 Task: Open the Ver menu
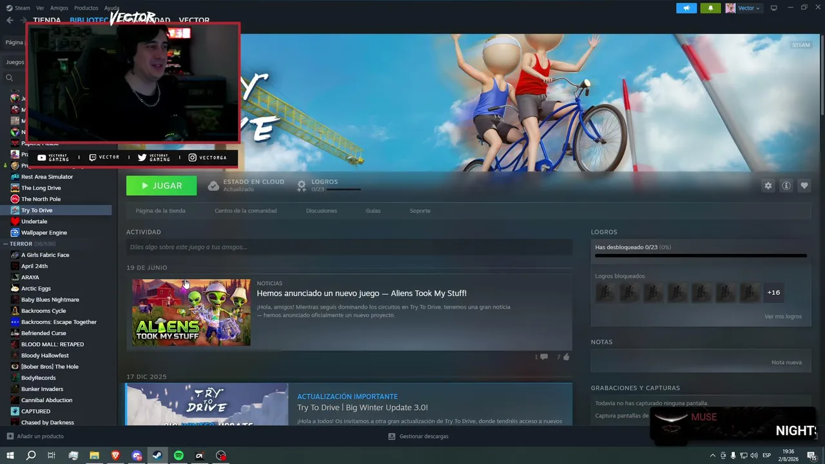point(40,8)
